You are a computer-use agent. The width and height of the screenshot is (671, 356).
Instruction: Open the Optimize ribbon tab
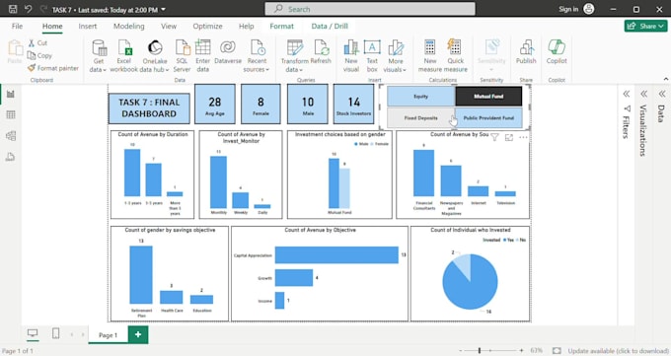(x=207, y=26)
